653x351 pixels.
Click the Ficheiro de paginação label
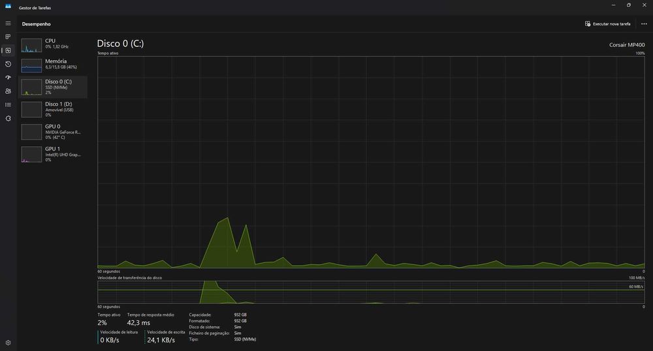click(209, 333)
